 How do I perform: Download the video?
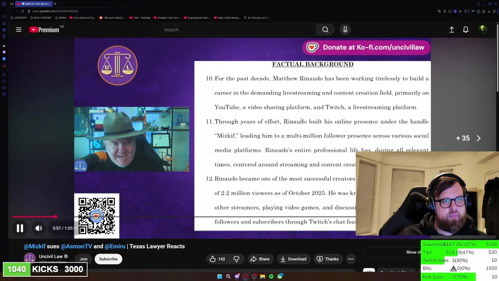pos(293,259)
